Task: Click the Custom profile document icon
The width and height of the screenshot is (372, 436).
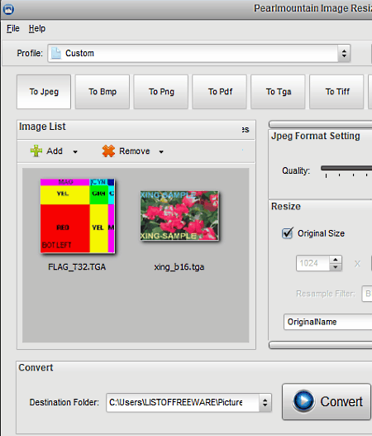Action: pos(56,53)
